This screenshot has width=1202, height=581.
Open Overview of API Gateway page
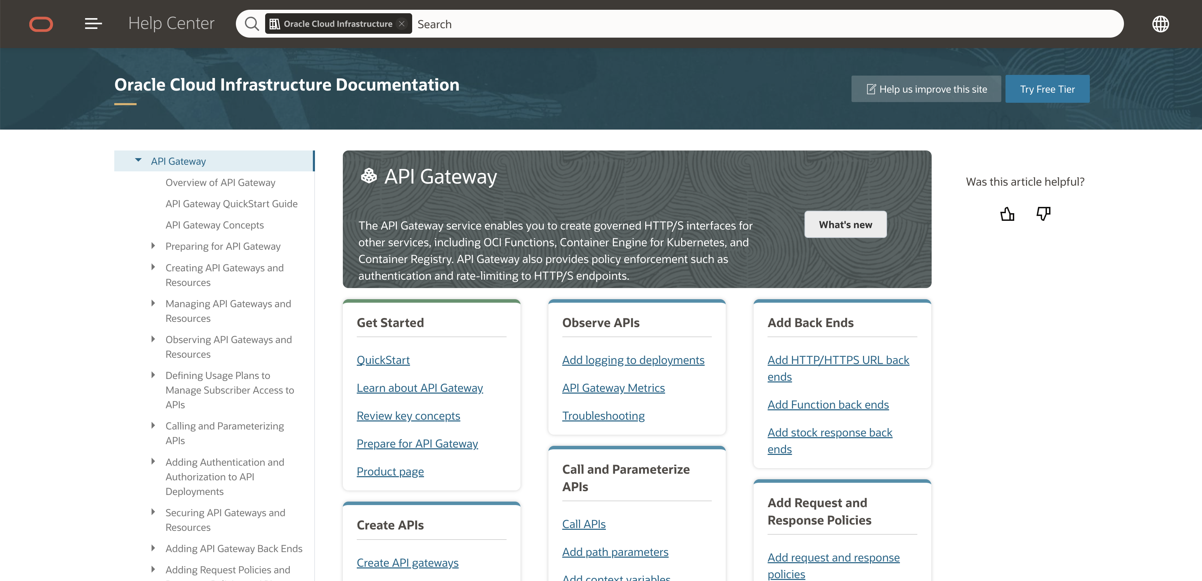click(x=220, y=183)
